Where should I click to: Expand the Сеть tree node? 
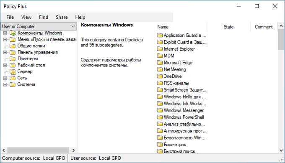tap(5, 78)
